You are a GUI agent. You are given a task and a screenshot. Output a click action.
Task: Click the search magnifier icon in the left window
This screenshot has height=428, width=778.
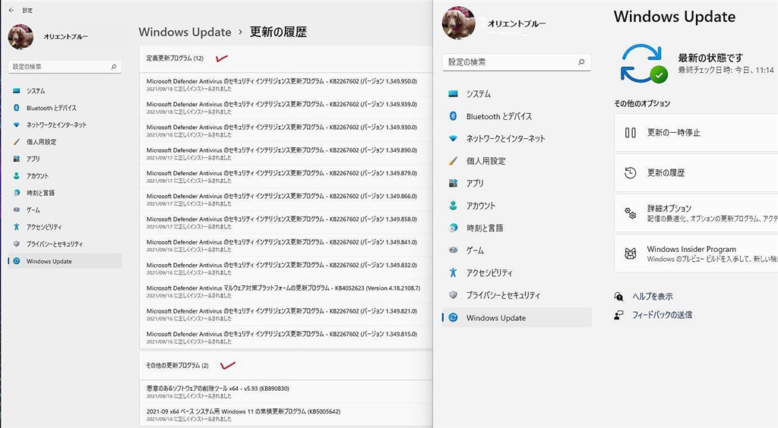point(114,66)
